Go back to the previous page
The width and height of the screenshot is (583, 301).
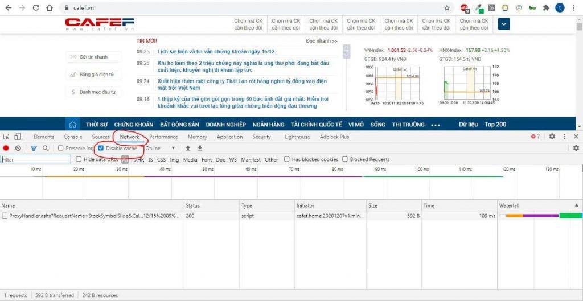8,8
